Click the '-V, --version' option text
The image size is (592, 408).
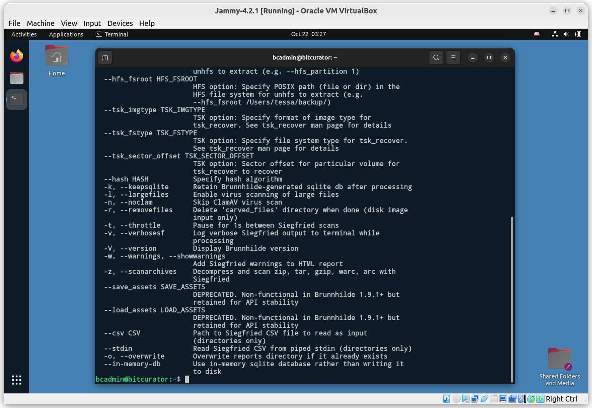click(x=130, y=248)
